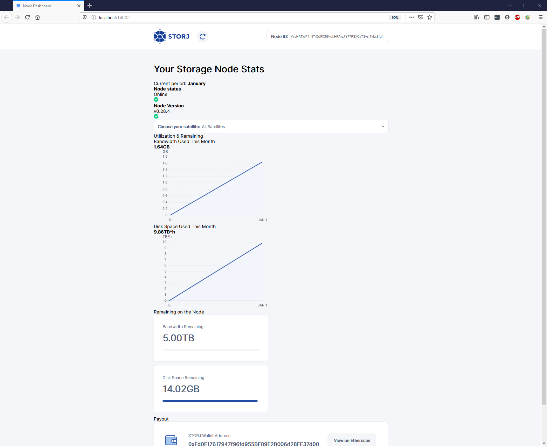
Task: Click the 90% zoom level indicator
Action: [x=395, y=18]
